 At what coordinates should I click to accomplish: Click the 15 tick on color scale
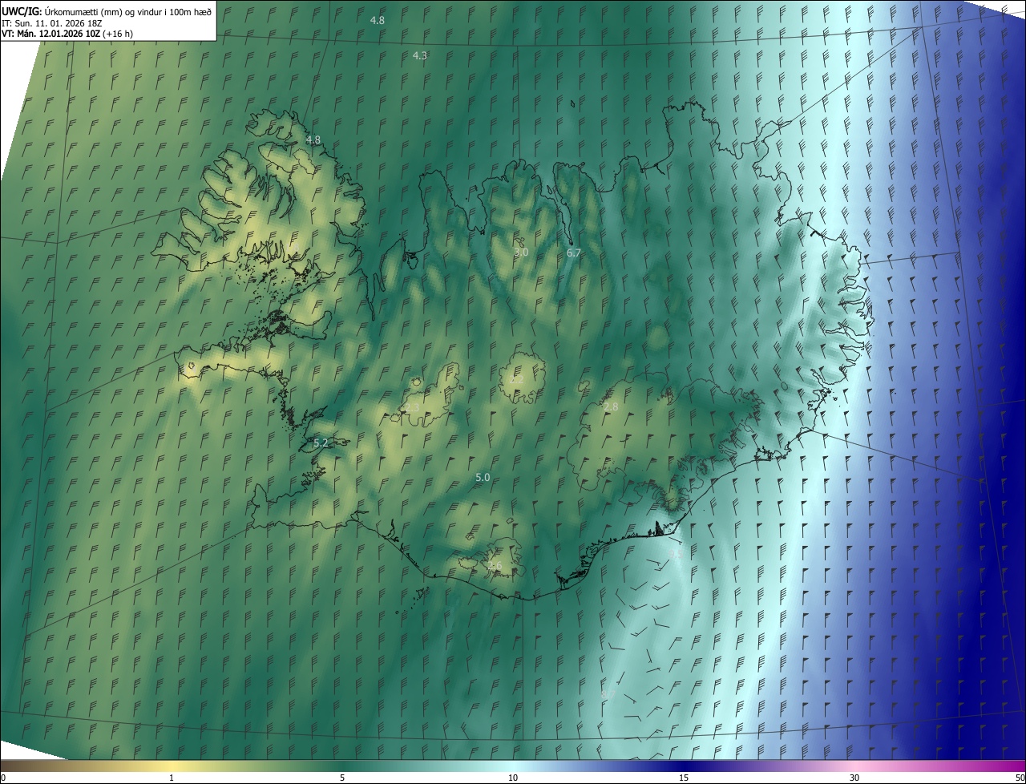pos(684,778)
